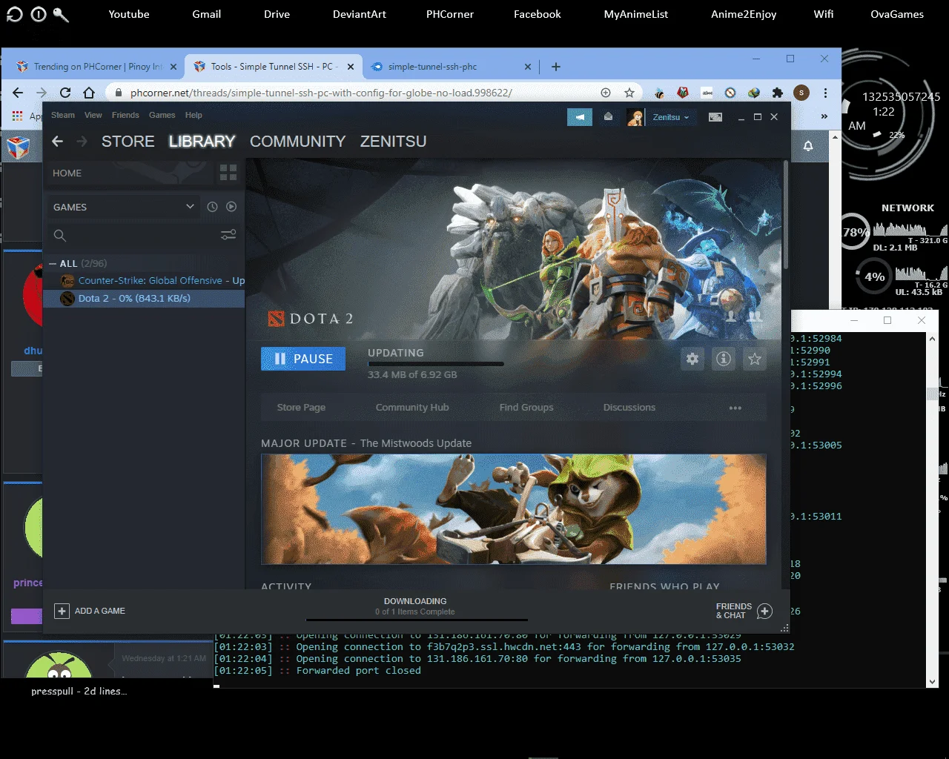Show hidden Chrome bookmarks chevron

pyautogui.click(x=824, y=116)
